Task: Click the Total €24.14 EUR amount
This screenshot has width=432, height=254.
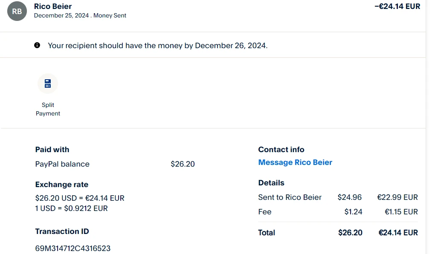Action: tap(398, 233)
